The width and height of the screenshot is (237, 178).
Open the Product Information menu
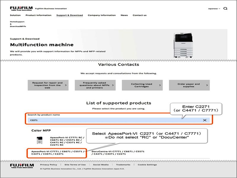(39, 15)
